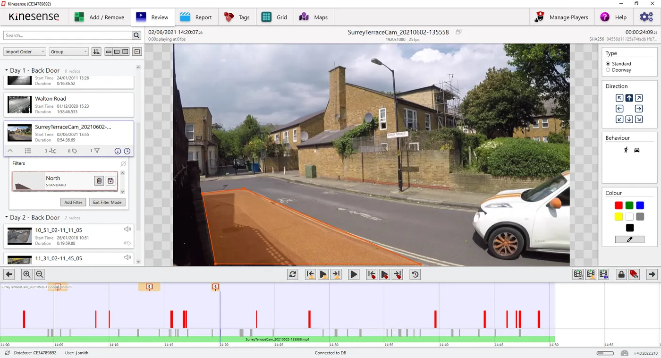Toggle the left direction arrow

click(619, 109)
